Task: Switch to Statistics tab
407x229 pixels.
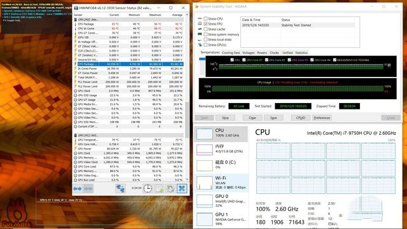Action: [x=301, y=53]
